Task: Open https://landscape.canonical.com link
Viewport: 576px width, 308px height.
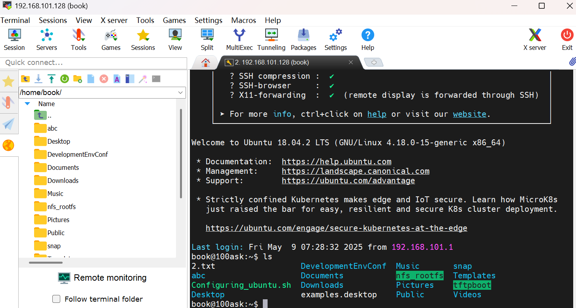Action: coord(356,171)
